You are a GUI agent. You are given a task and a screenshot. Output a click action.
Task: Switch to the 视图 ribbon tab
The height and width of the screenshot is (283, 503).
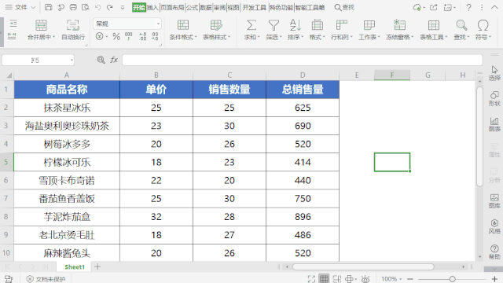(233, 7)
